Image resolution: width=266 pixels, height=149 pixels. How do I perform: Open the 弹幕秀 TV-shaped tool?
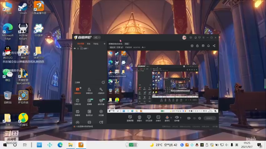click(77, 113)
